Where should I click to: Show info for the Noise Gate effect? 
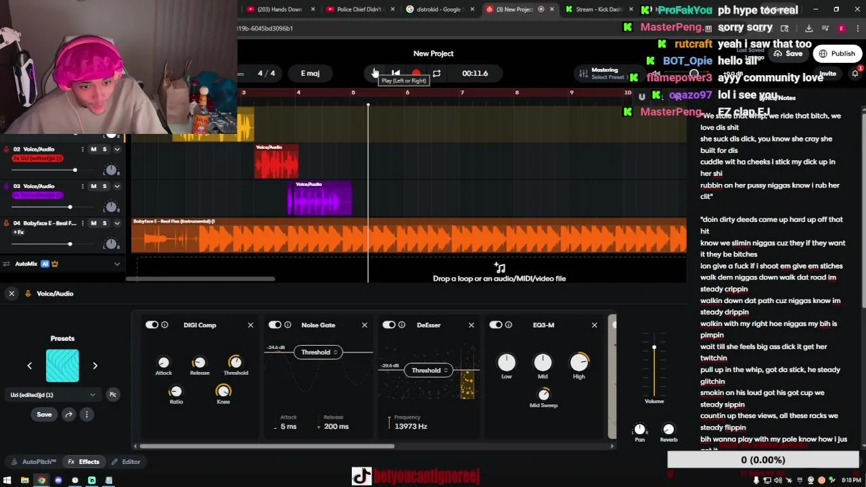[288, 325]
